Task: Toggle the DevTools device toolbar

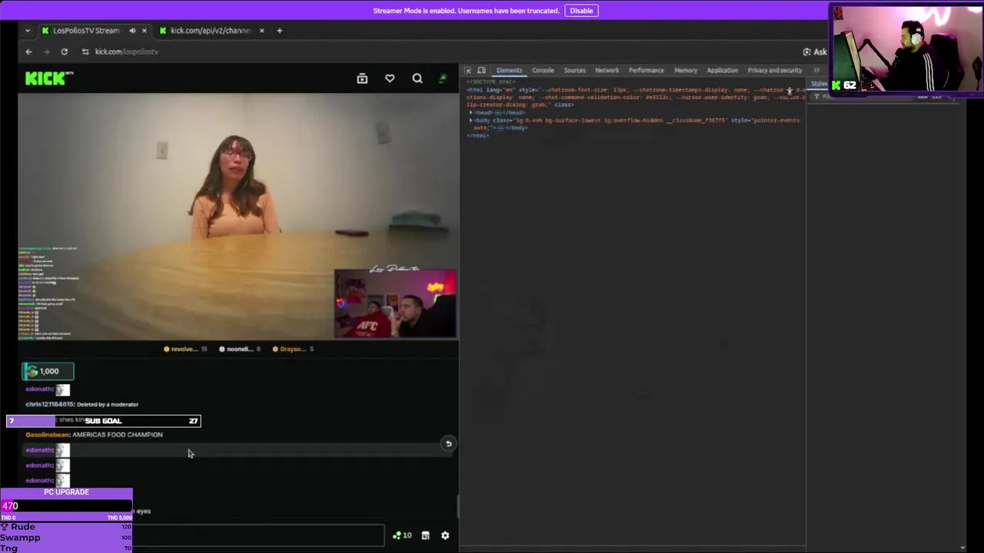Action: pos(482,70)
